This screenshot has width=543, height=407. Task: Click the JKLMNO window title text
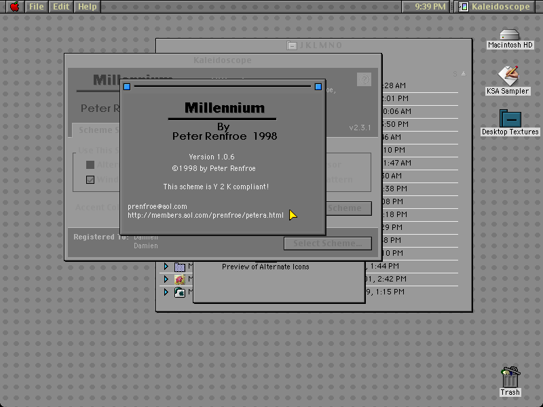coord(320,45)
